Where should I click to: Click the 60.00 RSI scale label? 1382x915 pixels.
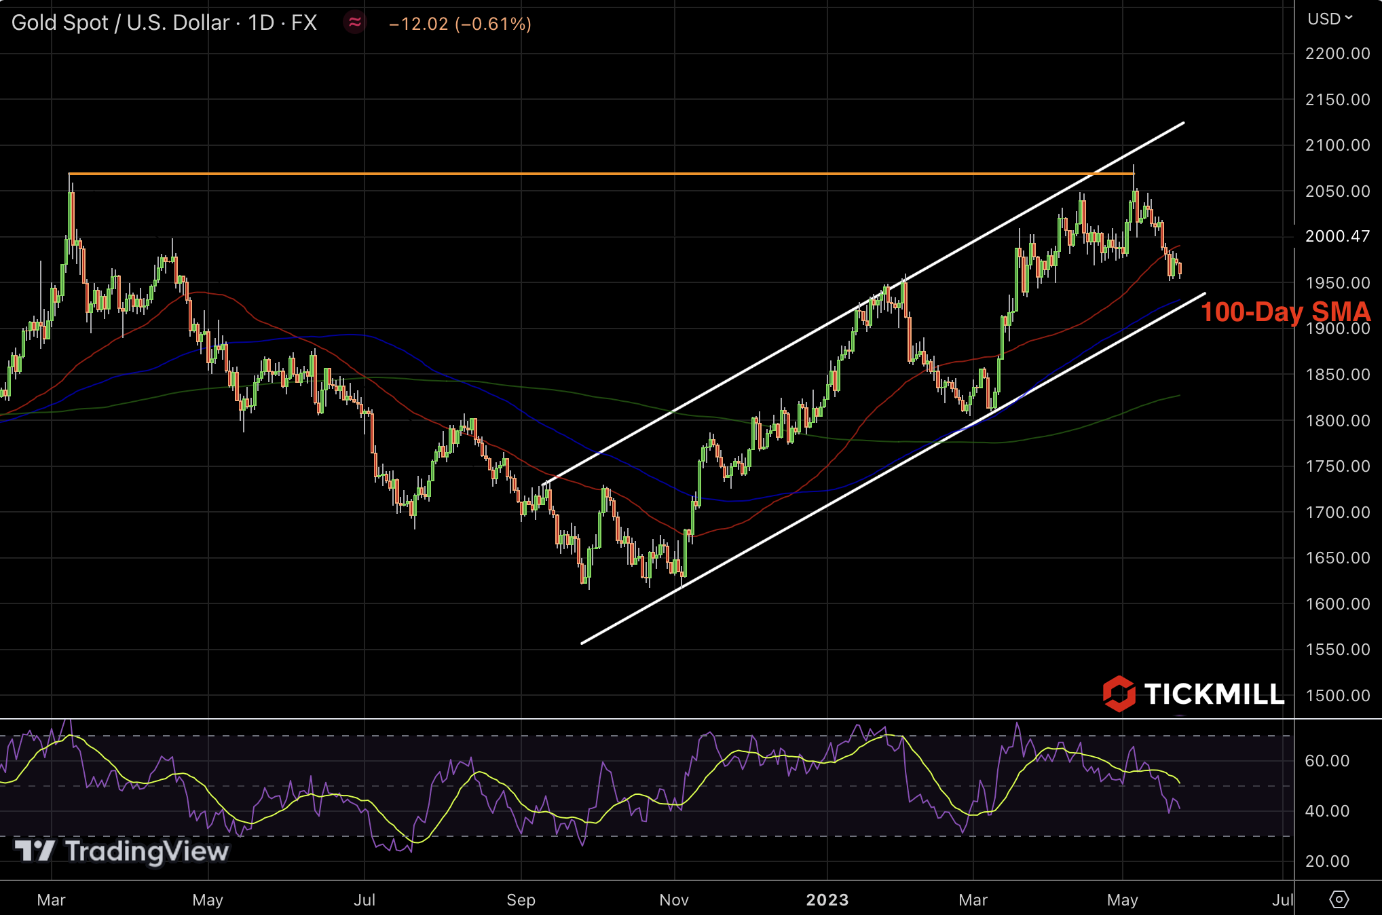tap(1326, 761)
